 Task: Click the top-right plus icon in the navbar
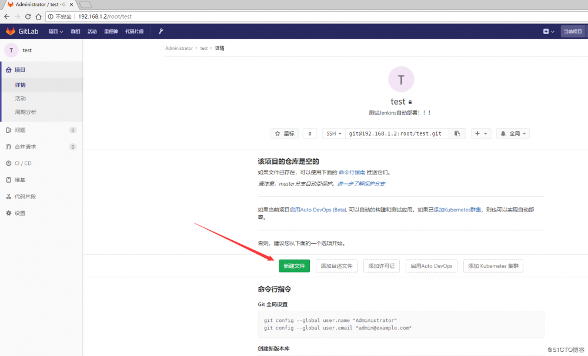[x=546, y=31]
